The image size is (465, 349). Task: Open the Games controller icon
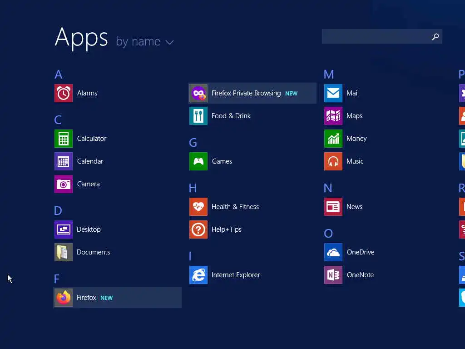point(198,161)
